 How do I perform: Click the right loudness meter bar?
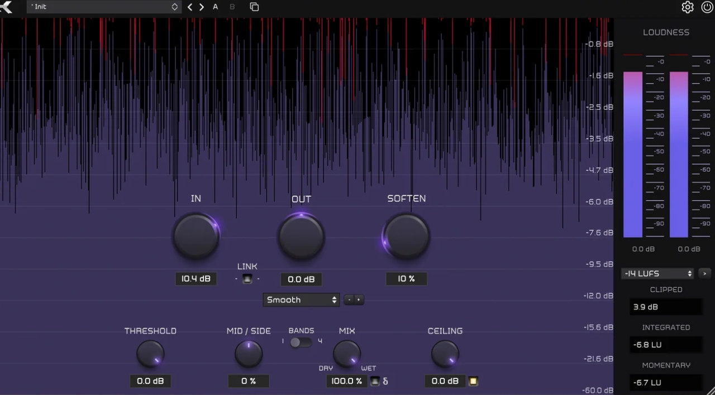click(679, 155)
